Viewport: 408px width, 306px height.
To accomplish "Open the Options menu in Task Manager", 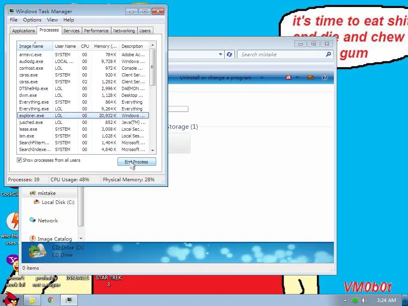I will click(x=32, y=20).
